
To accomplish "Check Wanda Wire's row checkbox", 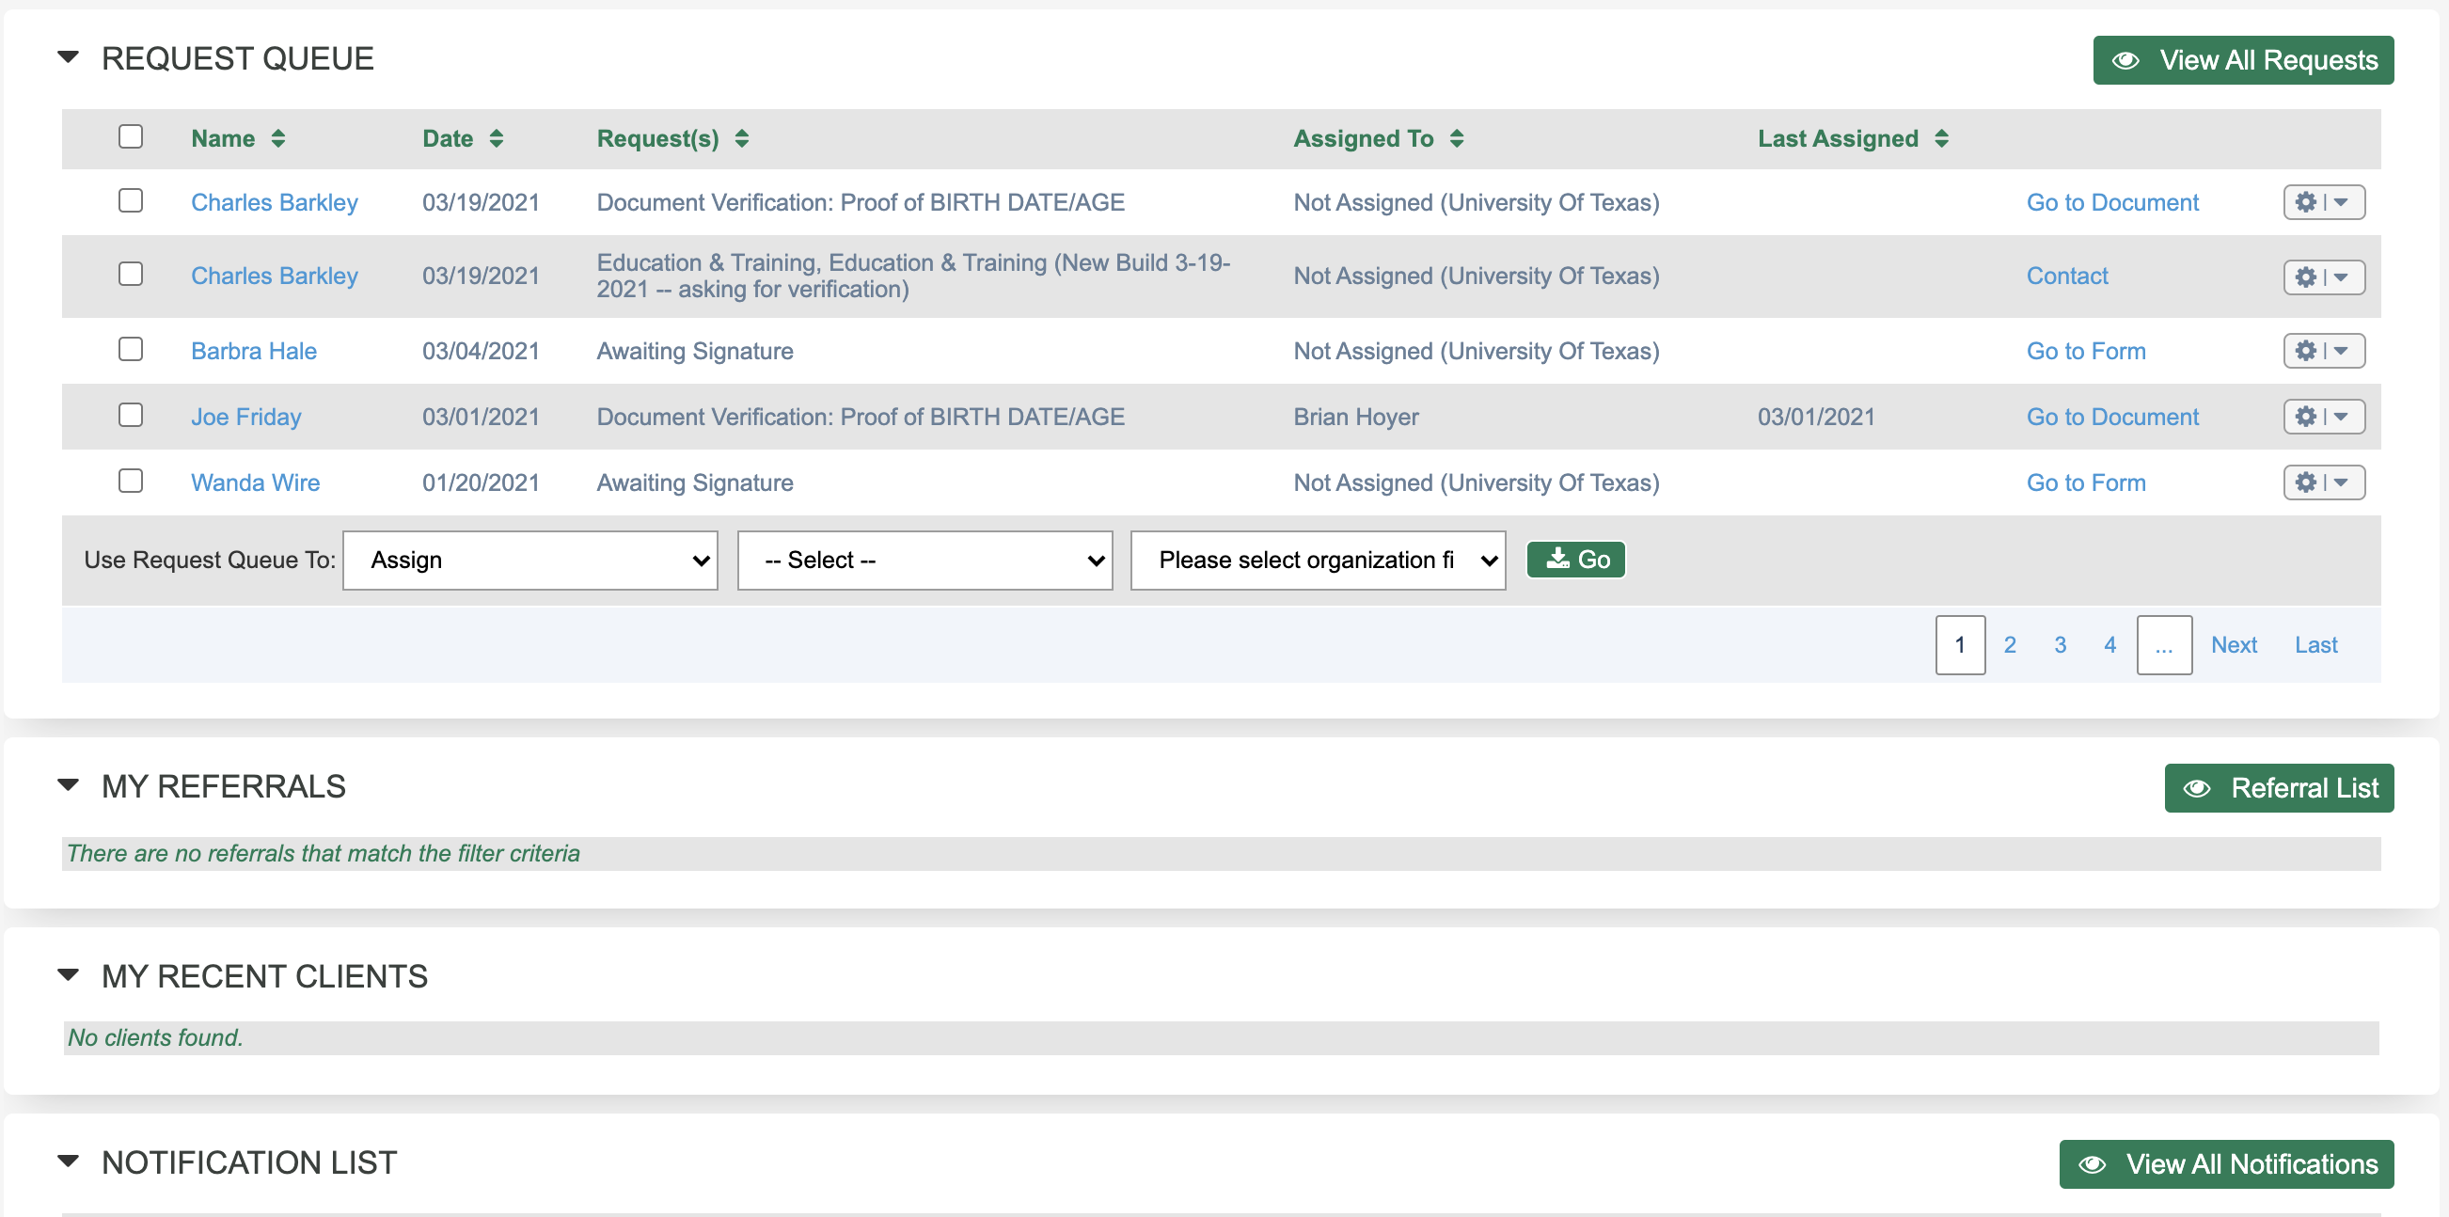I will click(130, 482).
